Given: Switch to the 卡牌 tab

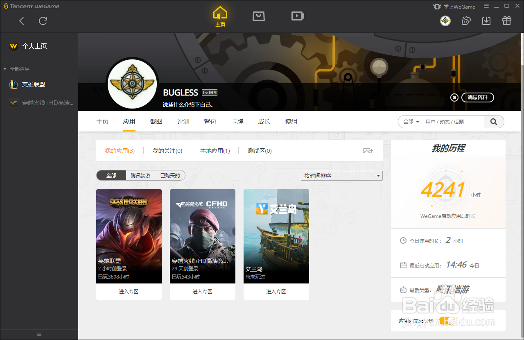Looking at the screenshot, I should tap(237, 122).
